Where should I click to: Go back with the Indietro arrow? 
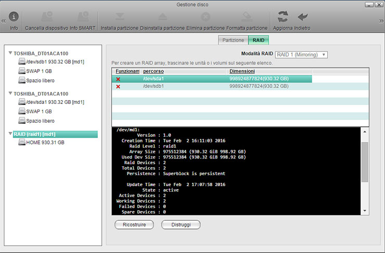pyautogui.click(x=302, y=17)
